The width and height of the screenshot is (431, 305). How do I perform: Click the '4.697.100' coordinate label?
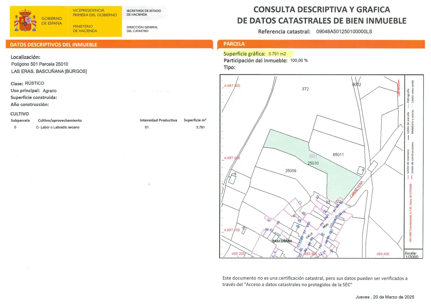pos(232,230)
